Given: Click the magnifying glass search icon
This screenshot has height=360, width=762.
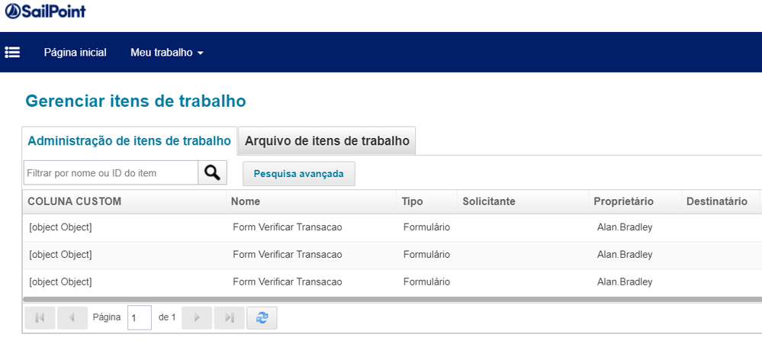Looking at the screenshot, I should click(212, 173).
